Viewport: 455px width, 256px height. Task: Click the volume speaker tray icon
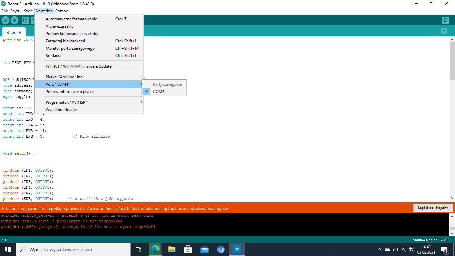click(411, 249)
